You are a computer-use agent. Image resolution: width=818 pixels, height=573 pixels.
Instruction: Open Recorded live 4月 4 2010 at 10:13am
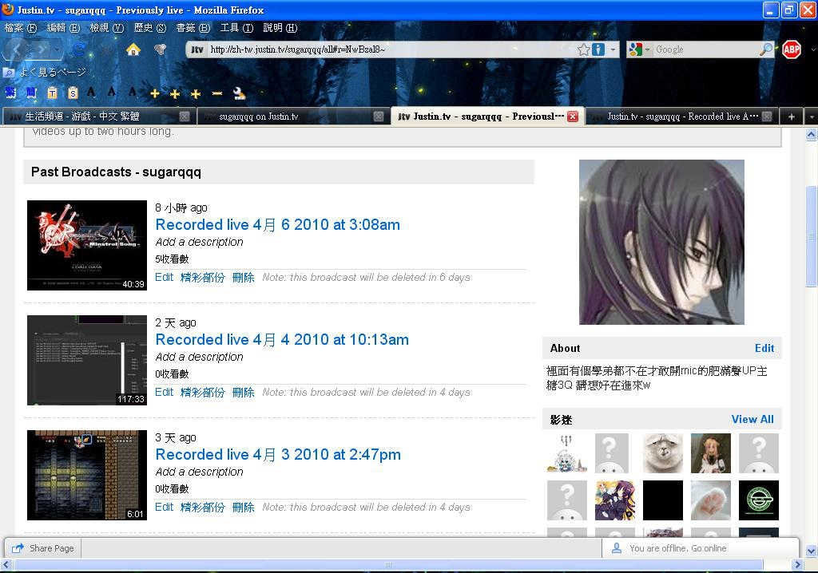coord(282,339)
